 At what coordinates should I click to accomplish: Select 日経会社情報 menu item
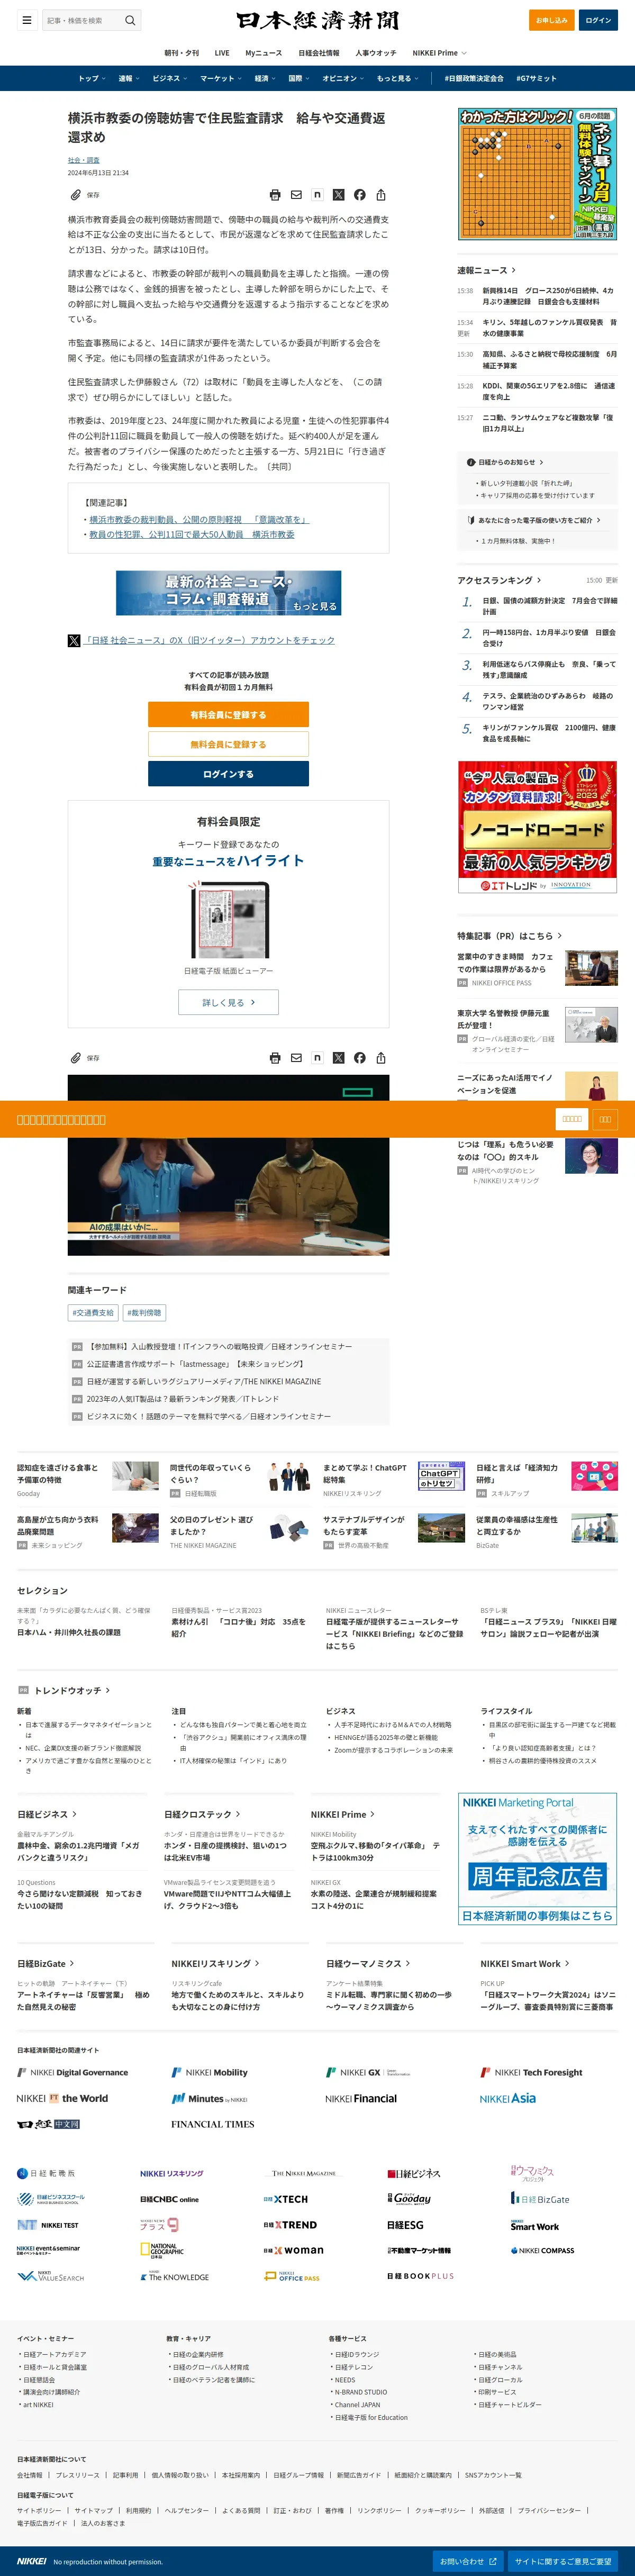pyautogui.click(x=319, y=53)
